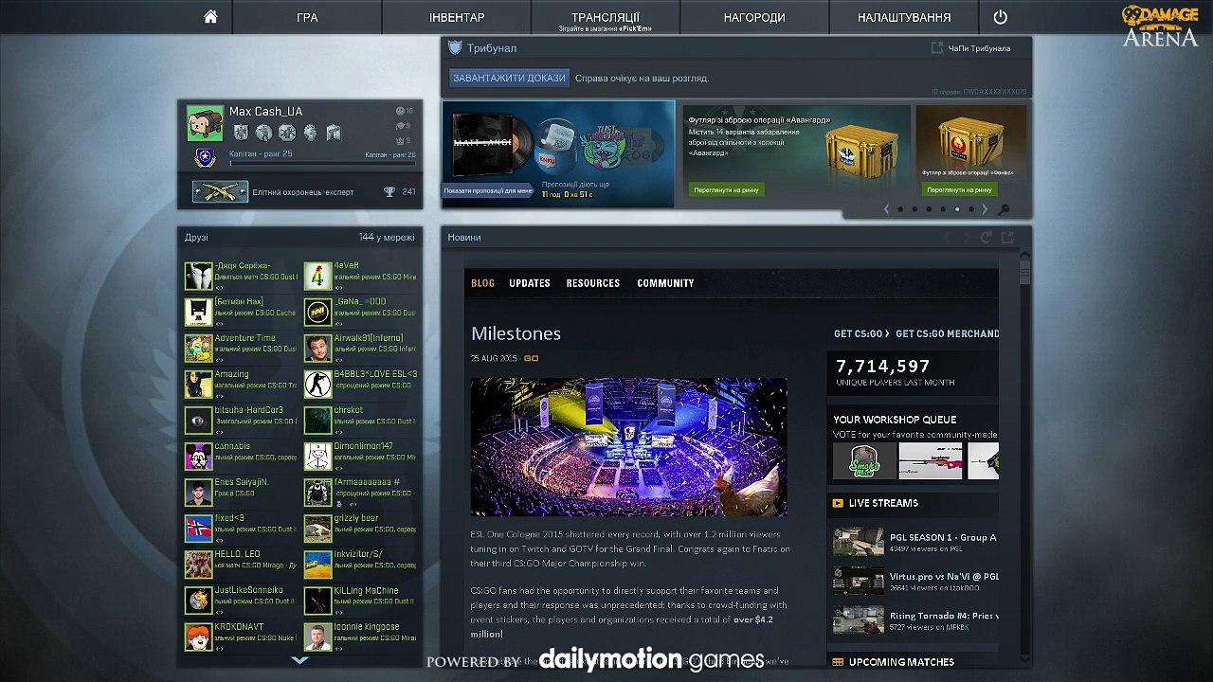Click friend -Дядя Серёжа- avatar
This screenshot has height=682, width=1213.
198,276
